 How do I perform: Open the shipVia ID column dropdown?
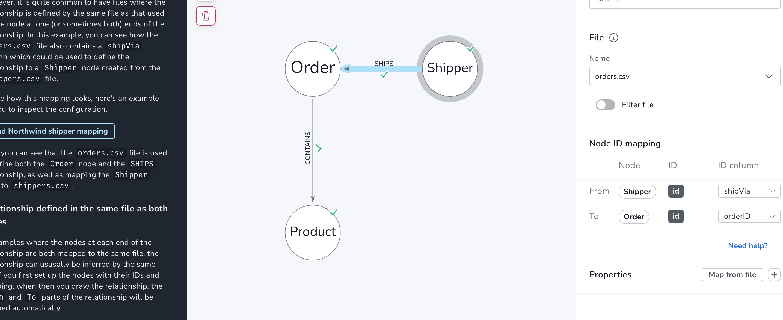[749, 191]
